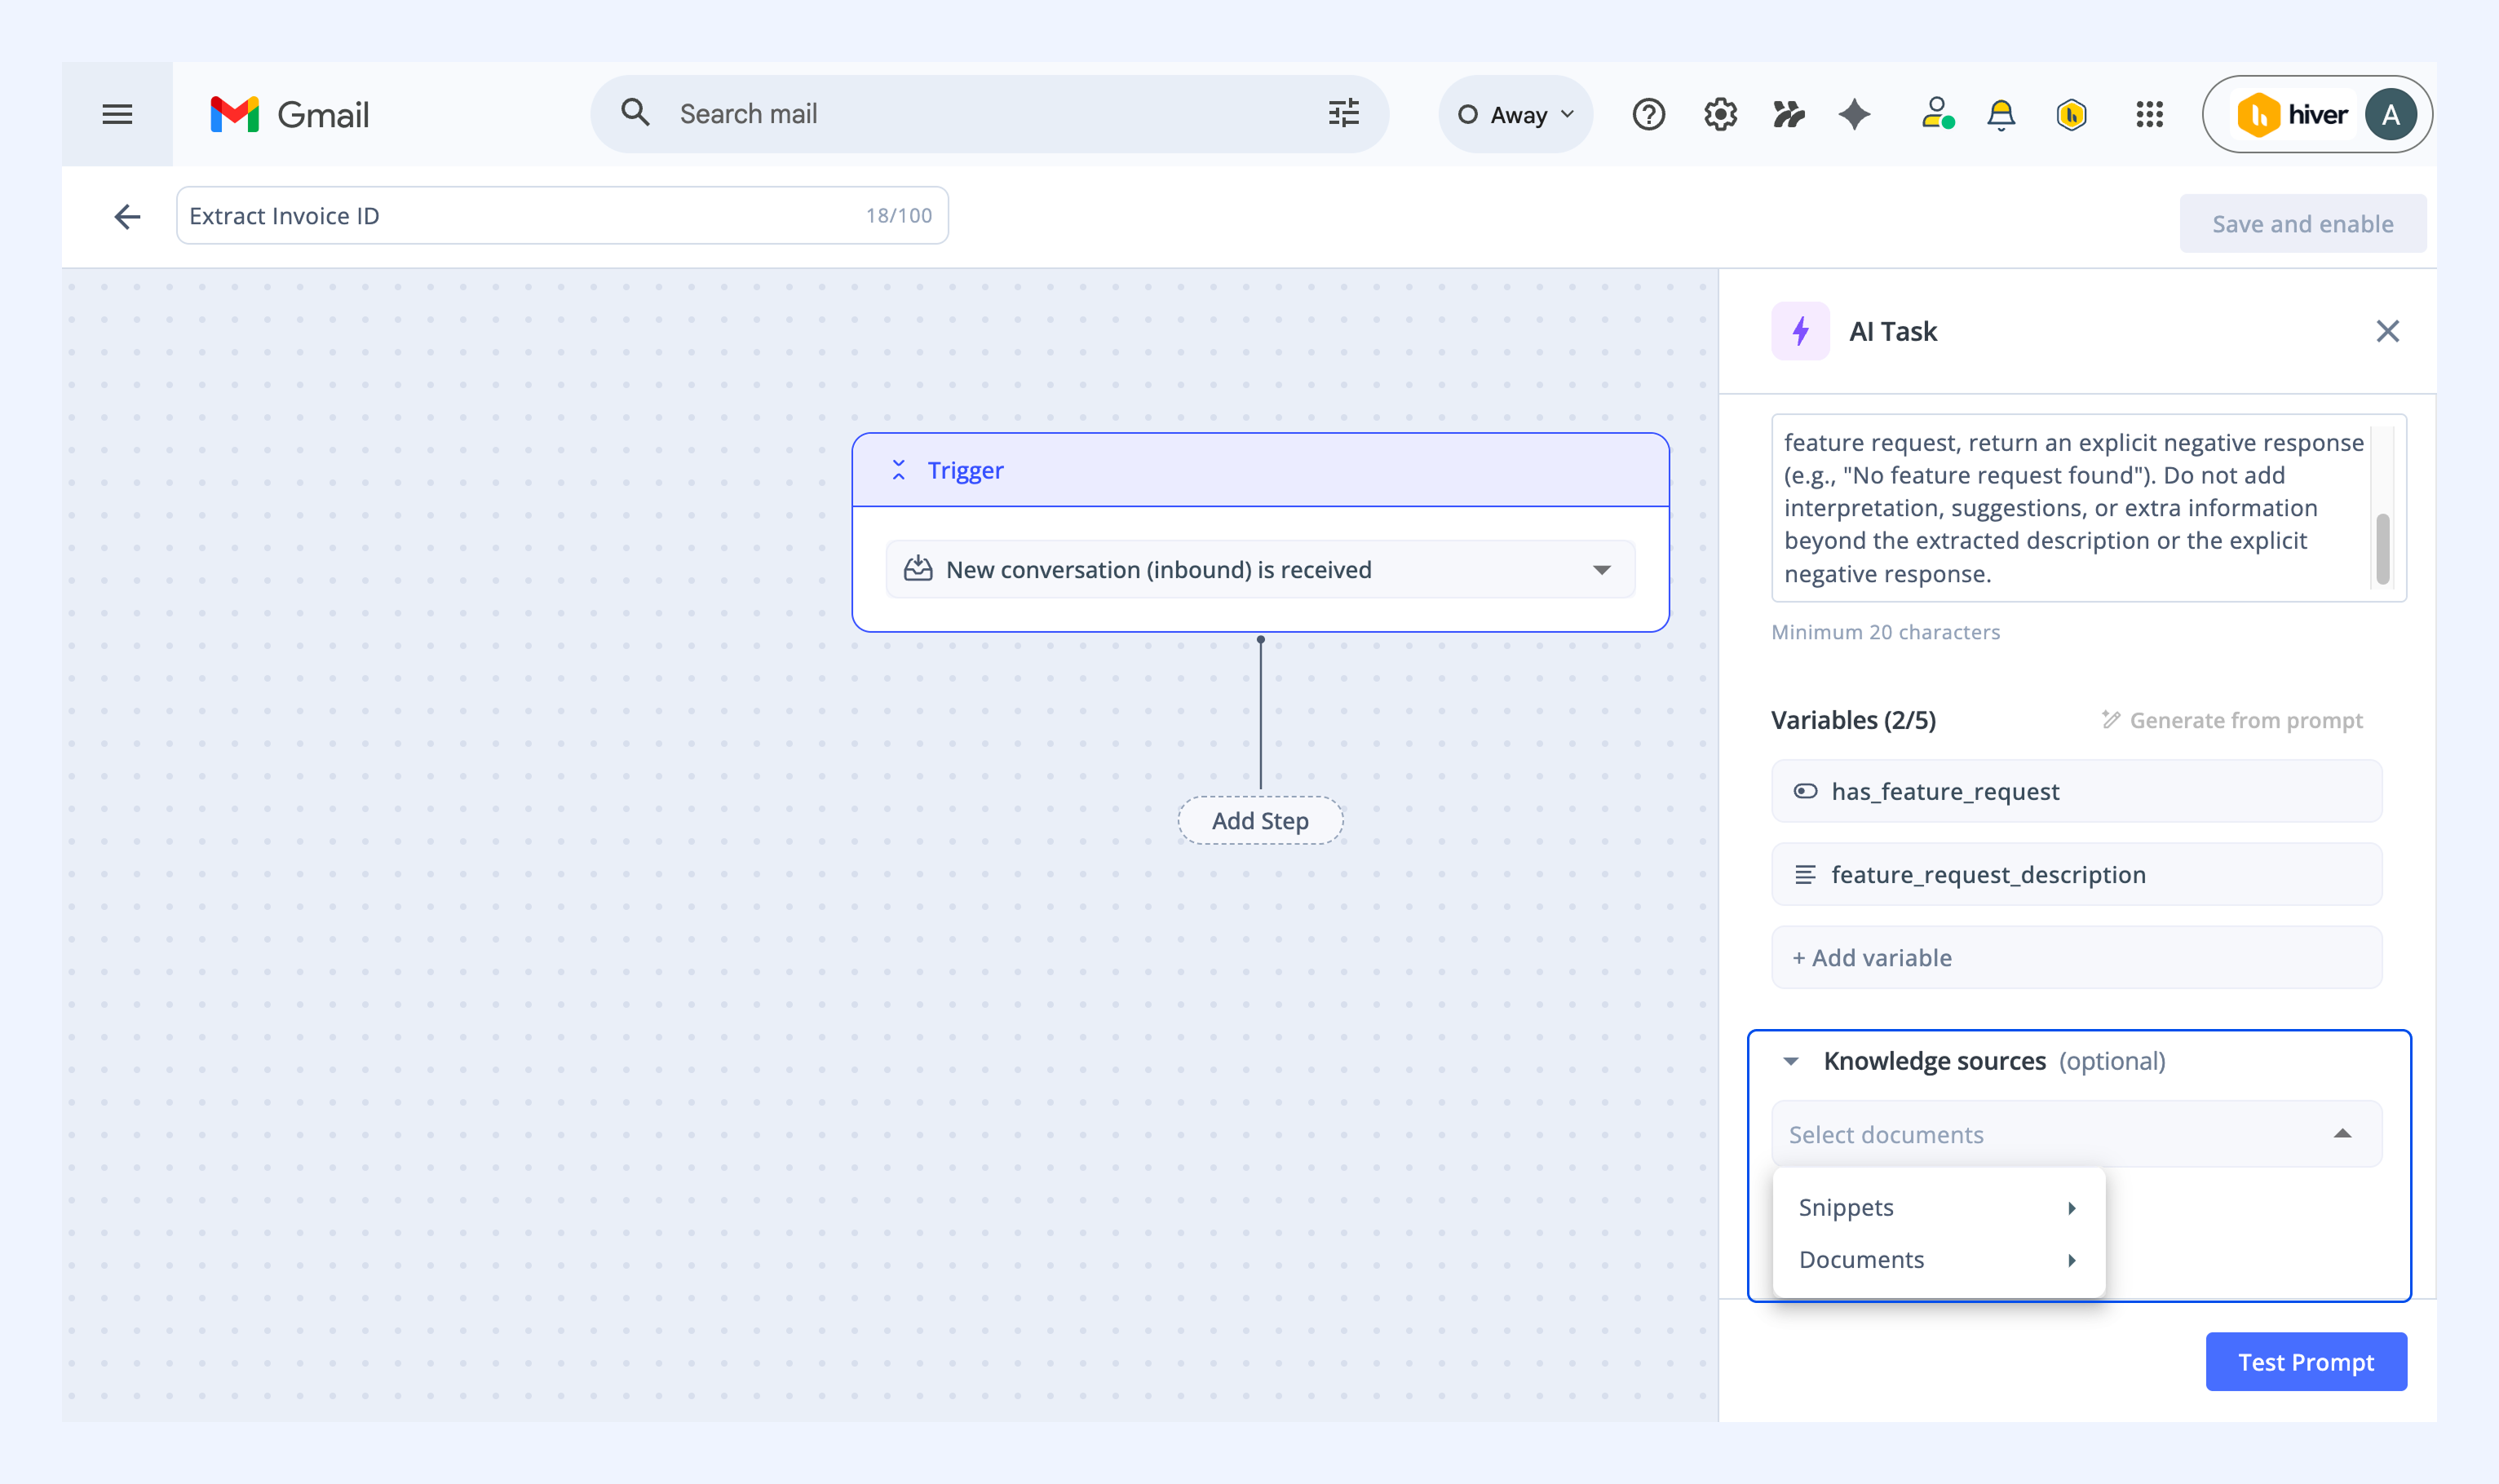Click Add Step in the workflow
2499x1484 pixels.
pos(1259,820)
